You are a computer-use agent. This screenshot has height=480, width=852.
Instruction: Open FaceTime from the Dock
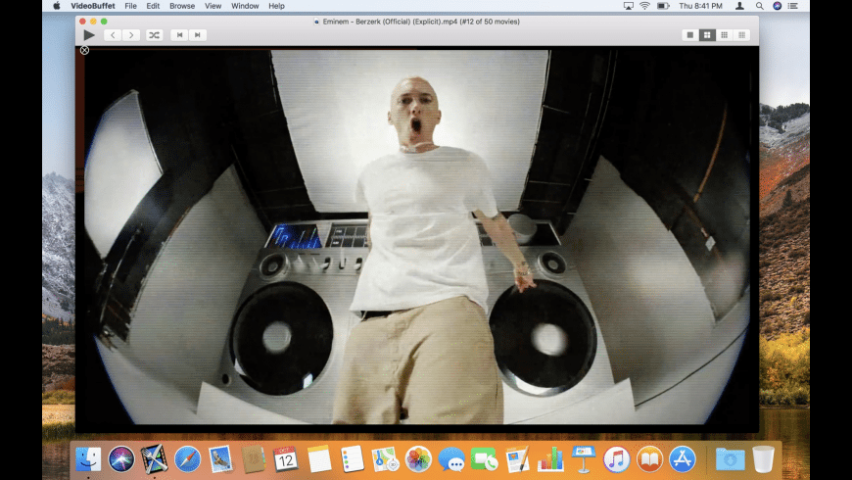coord(484,459)
